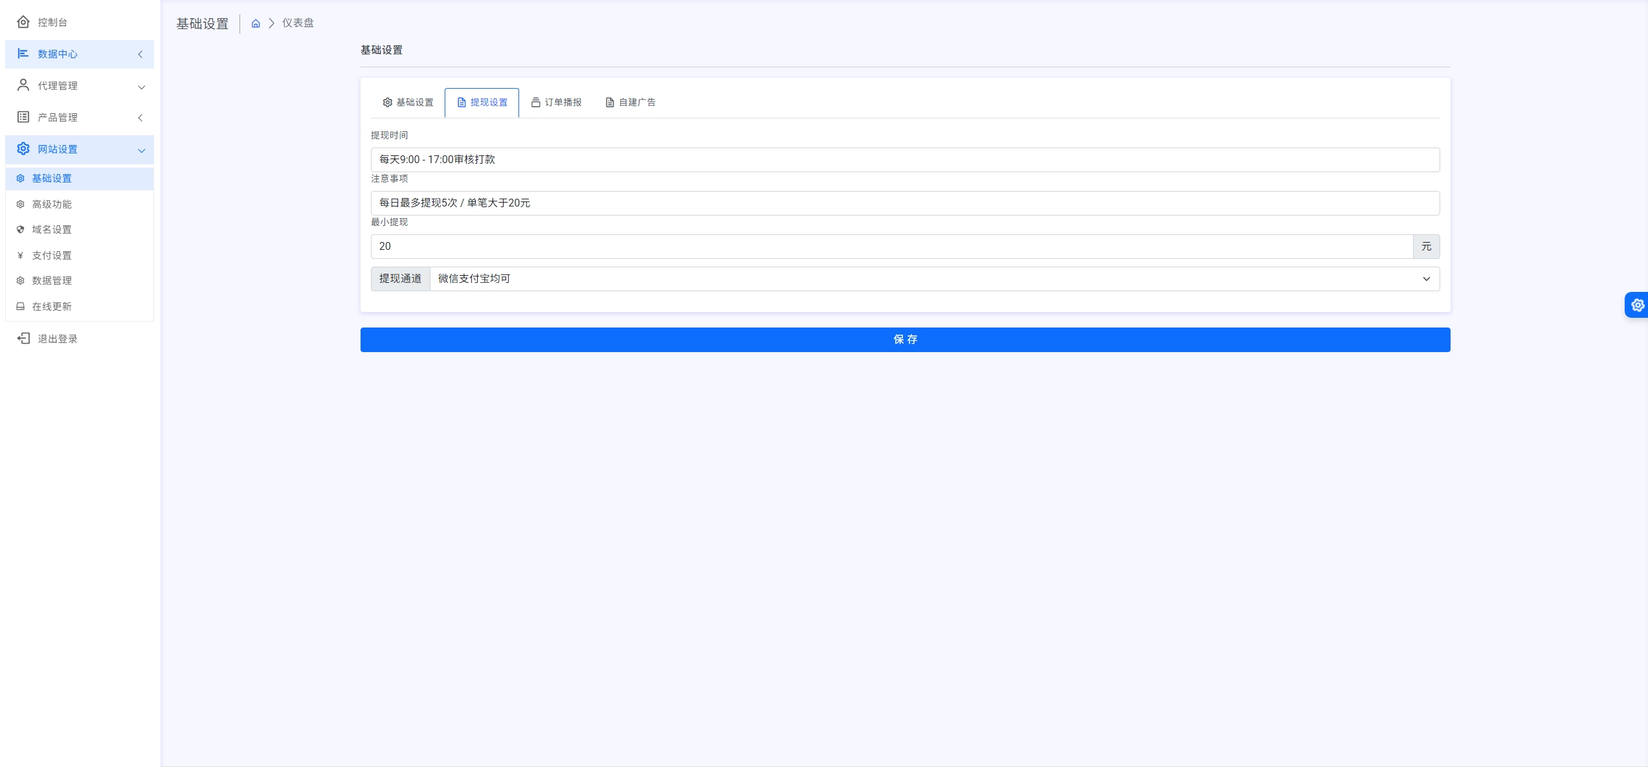Expand the 产品管理 chevron arrow

[x=140, y=118]
